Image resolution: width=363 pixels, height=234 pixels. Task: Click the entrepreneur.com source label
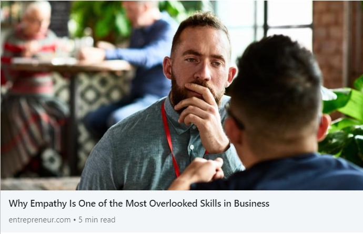coord(39,220)
